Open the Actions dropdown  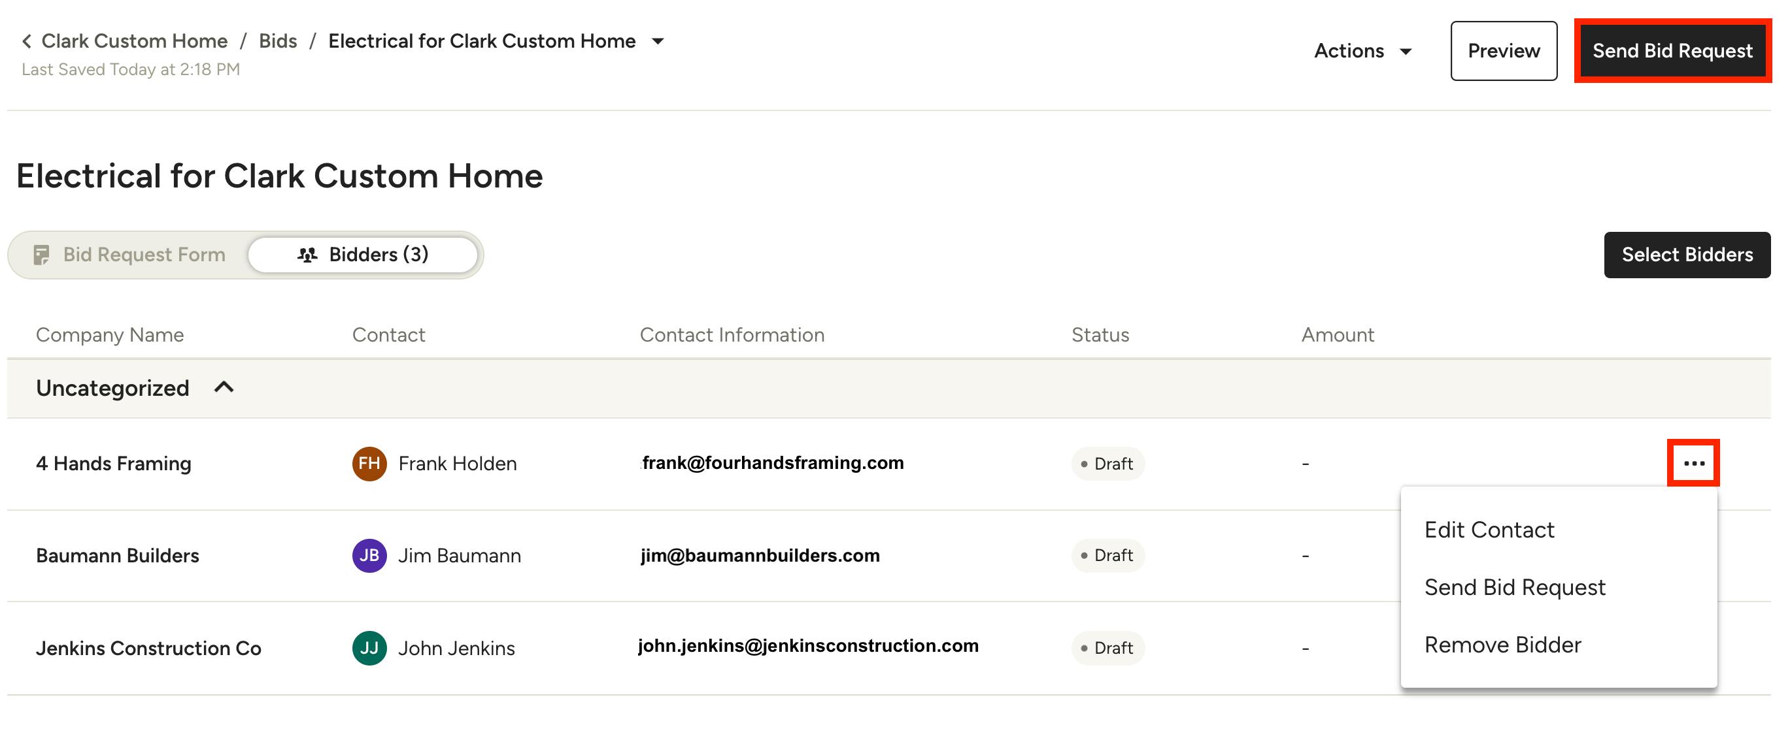tap(1362, 51)
